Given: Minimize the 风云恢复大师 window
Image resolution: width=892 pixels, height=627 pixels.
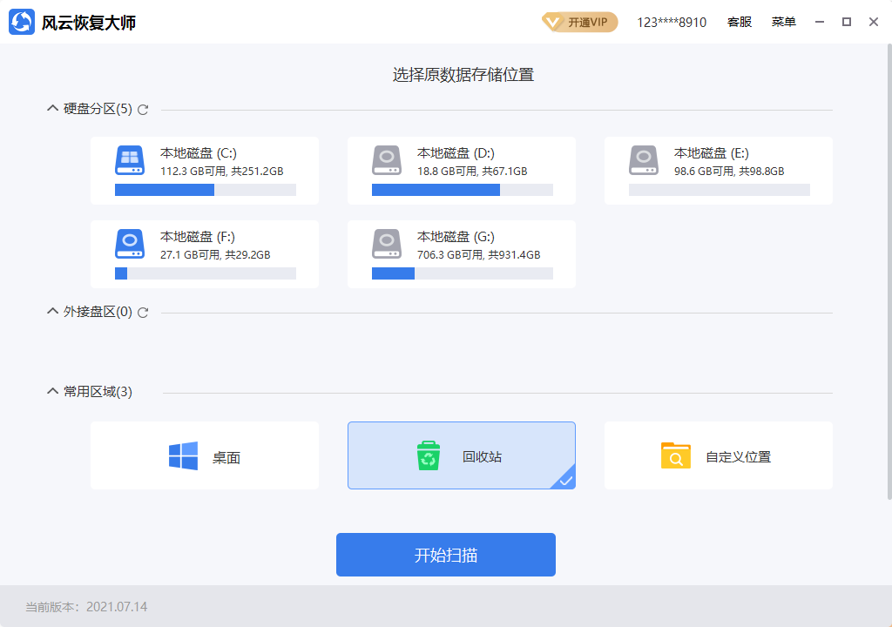Looking at the screenshot, I should click(x=820, y=22).
